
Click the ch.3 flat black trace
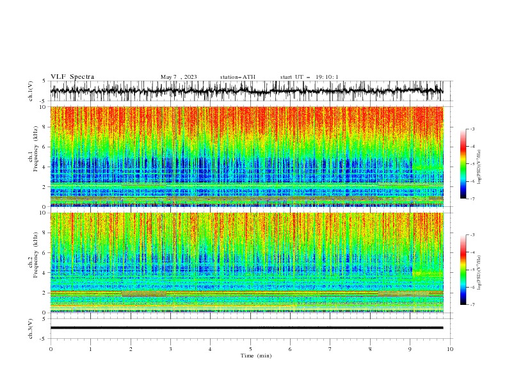[246, 328]
